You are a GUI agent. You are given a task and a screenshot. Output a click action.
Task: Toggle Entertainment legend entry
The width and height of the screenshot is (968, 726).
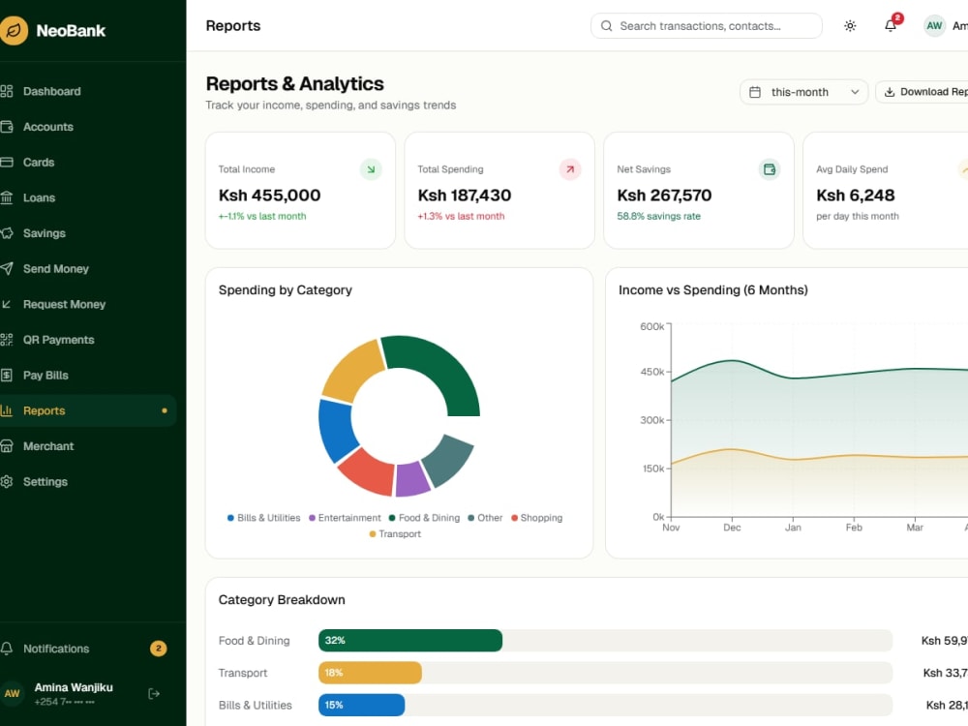345,518
